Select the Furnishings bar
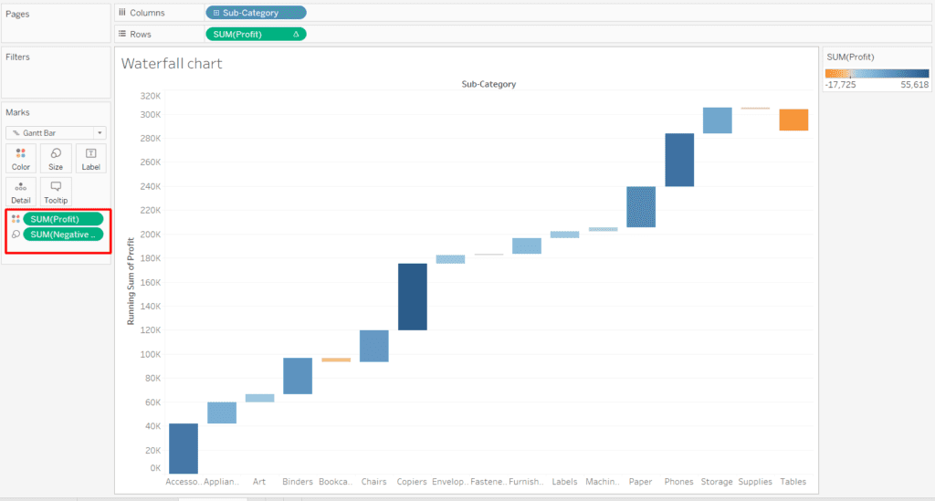The image size is (935, 501). [x=527, y=246]
